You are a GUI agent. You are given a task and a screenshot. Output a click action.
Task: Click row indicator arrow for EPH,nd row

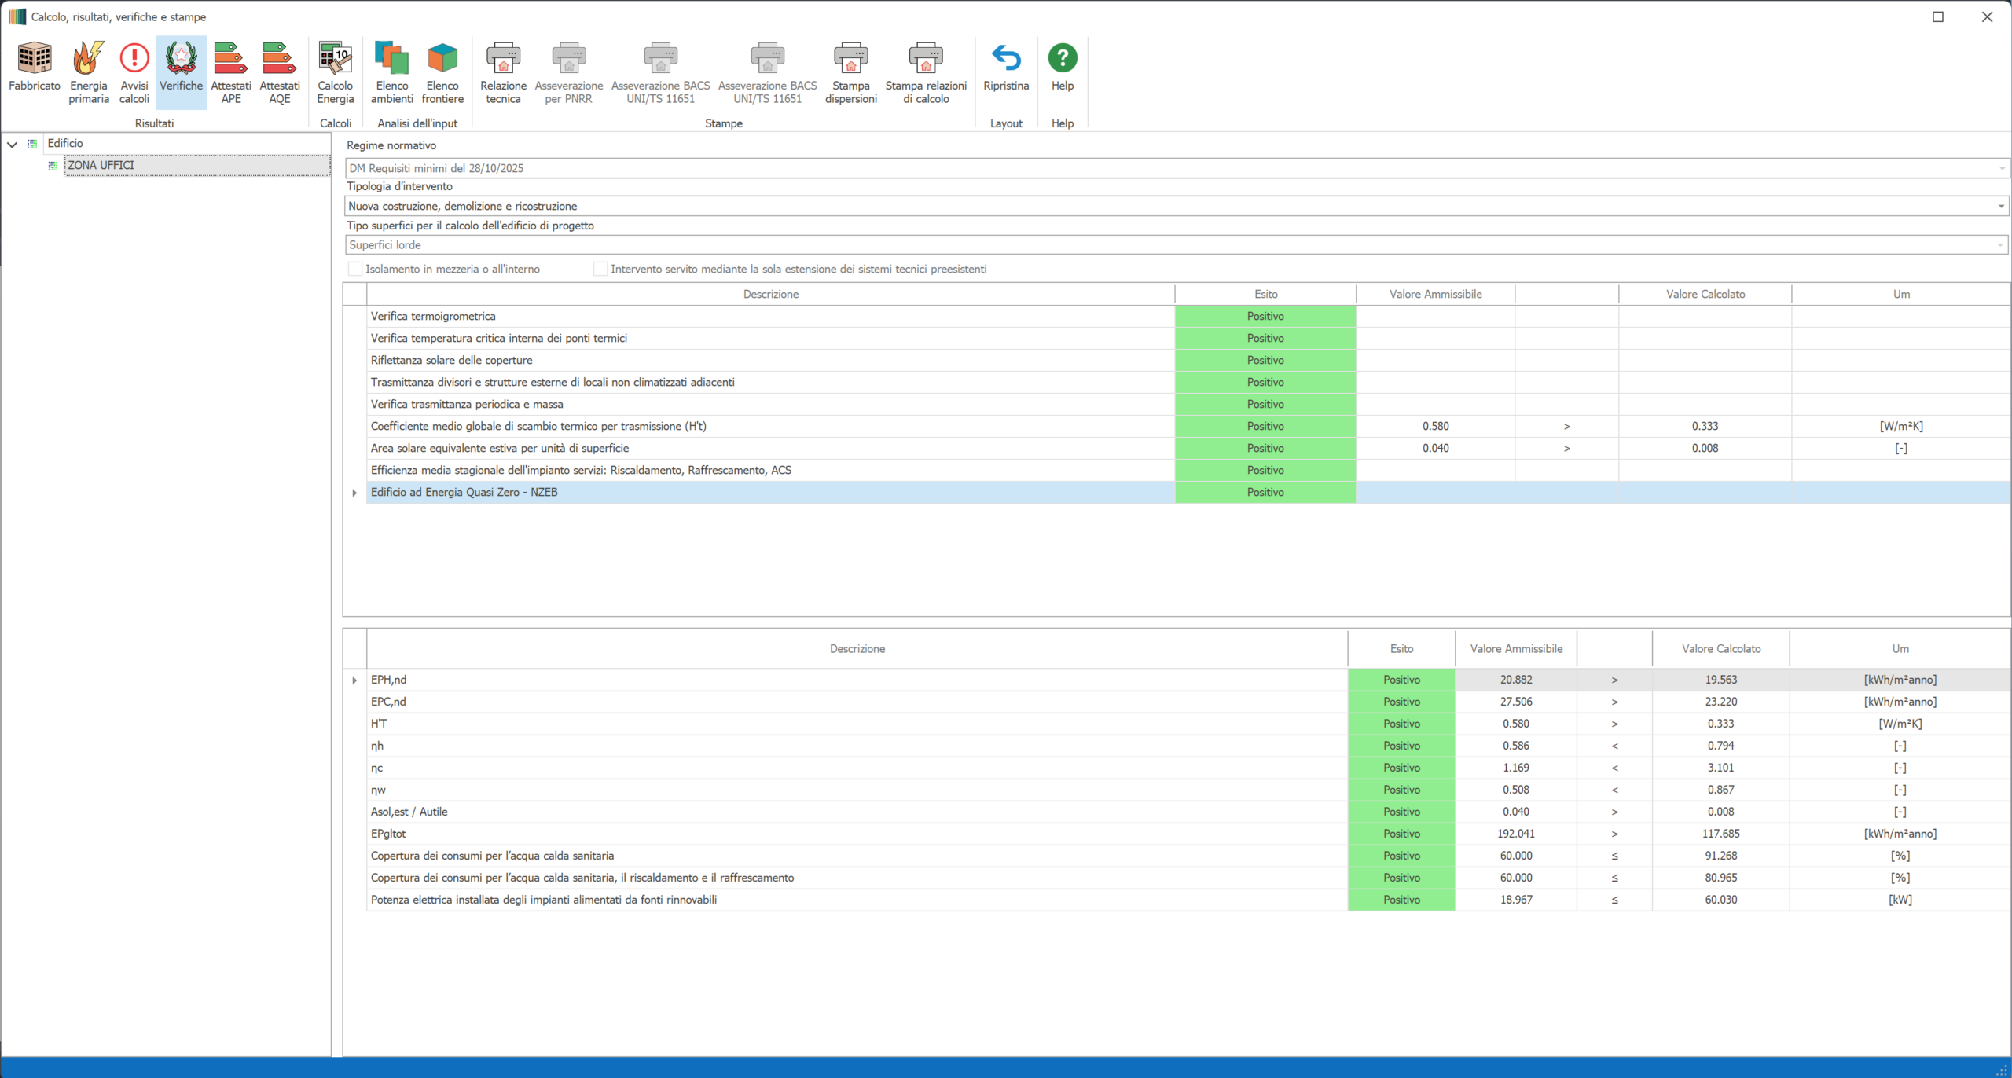click(354, 680)
